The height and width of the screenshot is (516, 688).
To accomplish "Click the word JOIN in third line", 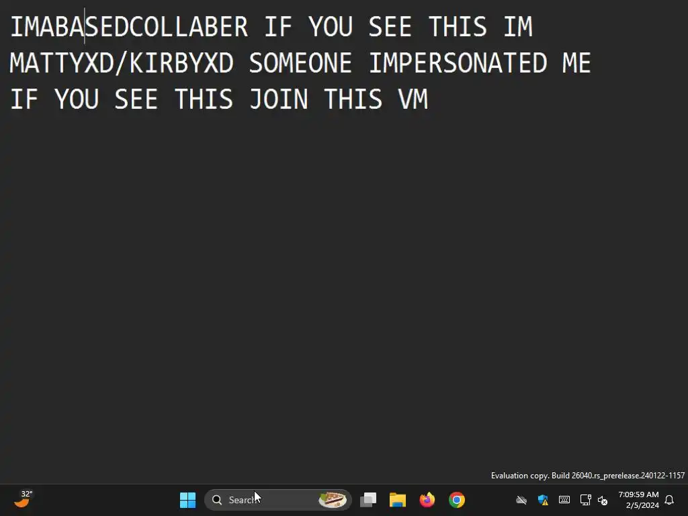I will 279,99.
